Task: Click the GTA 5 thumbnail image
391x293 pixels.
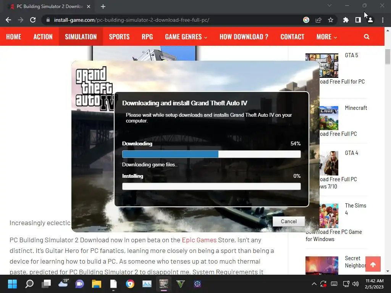Action: (329, 66)
